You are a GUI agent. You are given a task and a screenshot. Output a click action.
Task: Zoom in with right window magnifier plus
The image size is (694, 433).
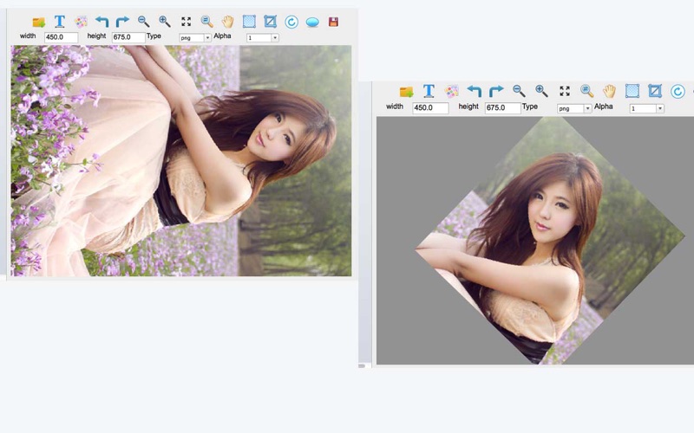click(541, 91)
